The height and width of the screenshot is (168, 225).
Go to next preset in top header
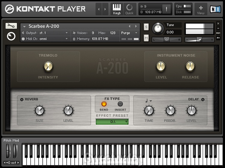tap(105, 9)
